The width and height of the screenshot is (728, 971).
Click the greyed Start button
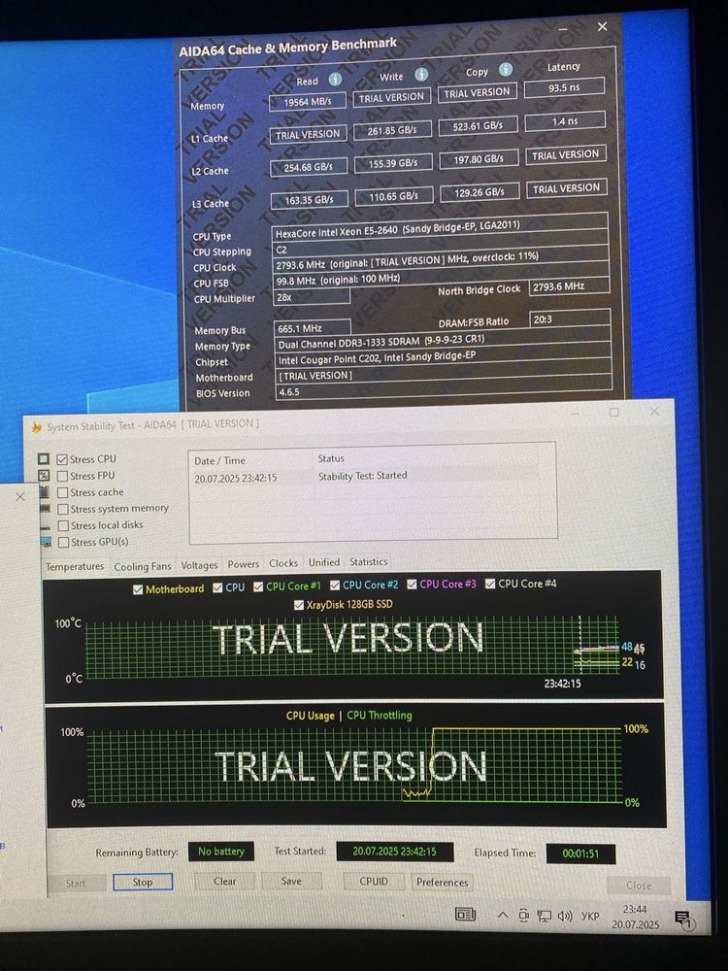click(x=76, y=884)
